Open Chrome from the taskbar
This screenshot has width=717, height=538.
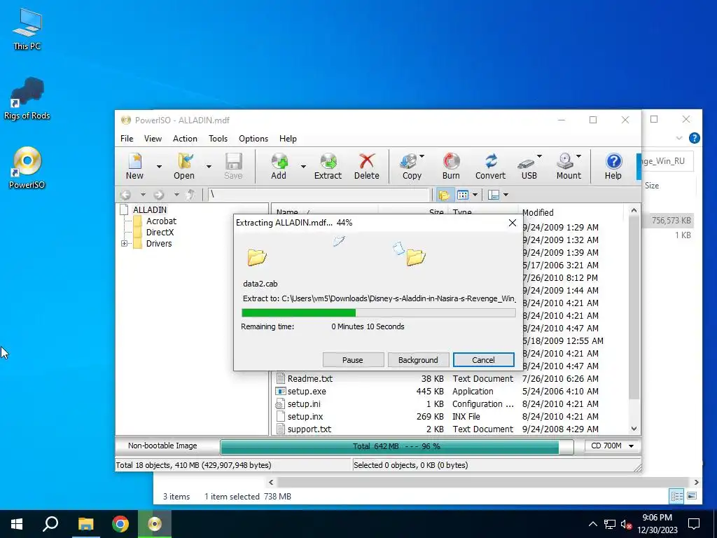120,524
